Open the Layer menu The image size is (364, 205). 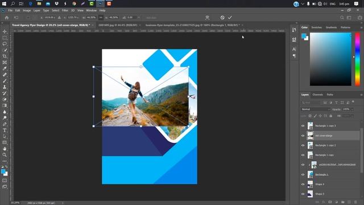(36, 10)
